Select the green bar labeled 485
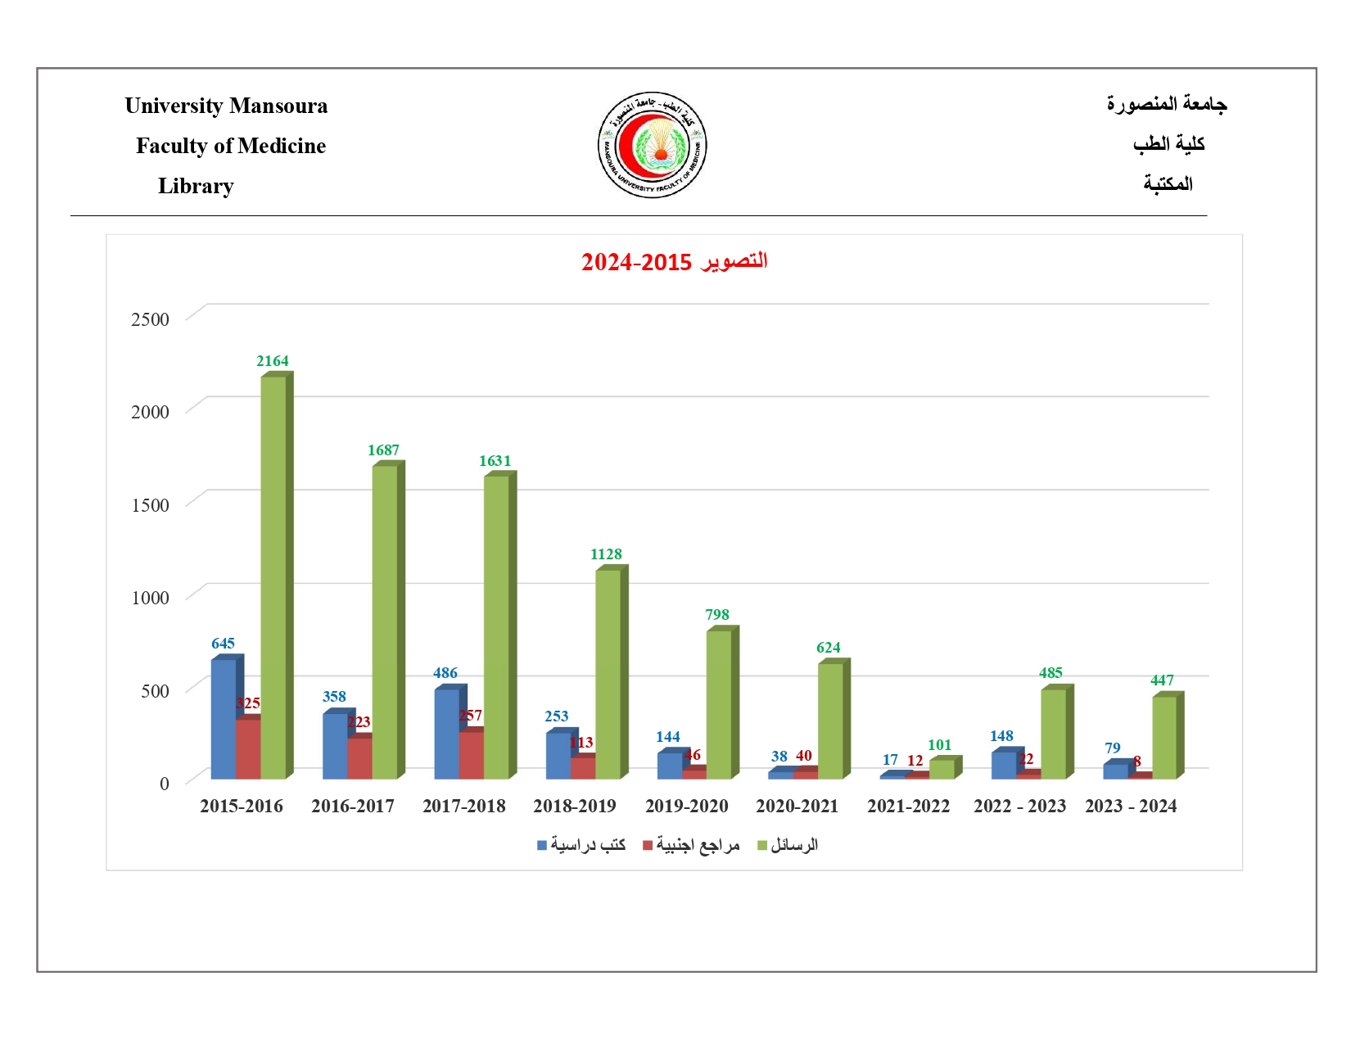 point(1053,734)
